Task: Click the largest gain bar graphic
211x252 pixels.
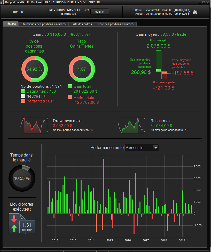Action: click(x=159, y=61)
